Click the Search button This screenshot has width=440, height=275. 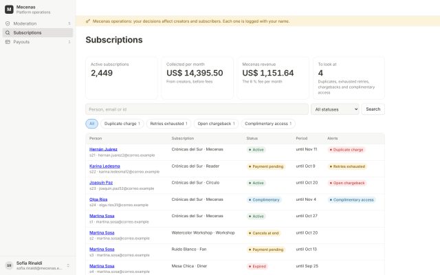(373, 109)
